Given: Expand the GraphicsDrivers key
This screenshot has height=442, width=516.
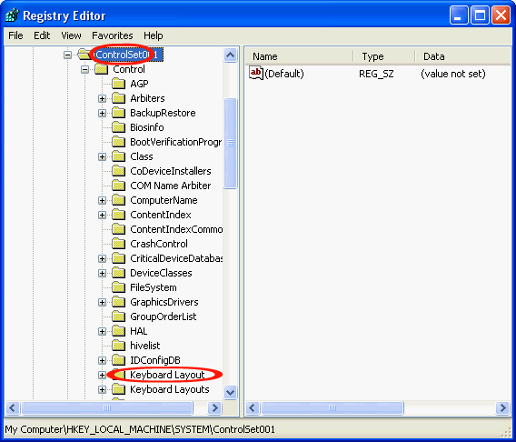Looking at the screenshot, I should (102, 302).
